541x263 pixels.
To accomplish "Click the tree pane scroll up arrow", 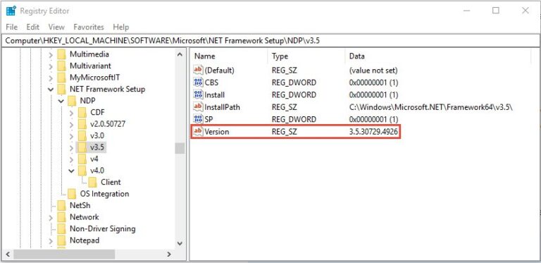I will (x=180, y=54).
